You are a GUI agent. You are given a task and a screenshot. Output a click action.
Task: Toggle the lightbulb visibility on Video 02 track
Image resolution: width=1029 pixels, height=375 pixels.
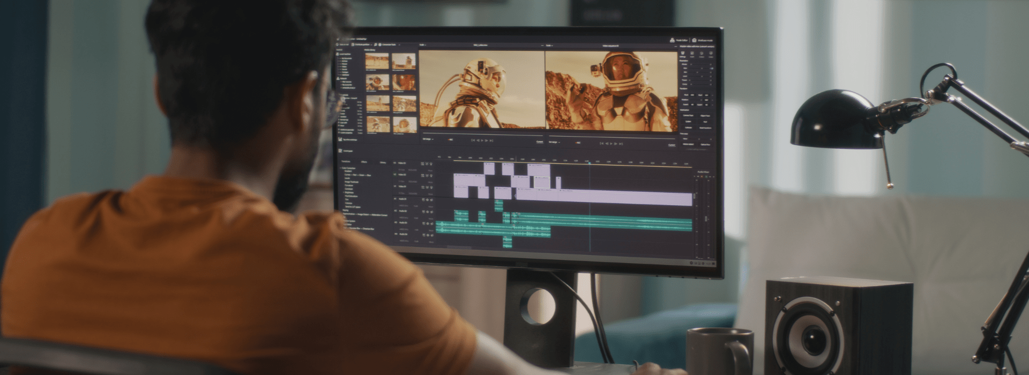point(431,176)
